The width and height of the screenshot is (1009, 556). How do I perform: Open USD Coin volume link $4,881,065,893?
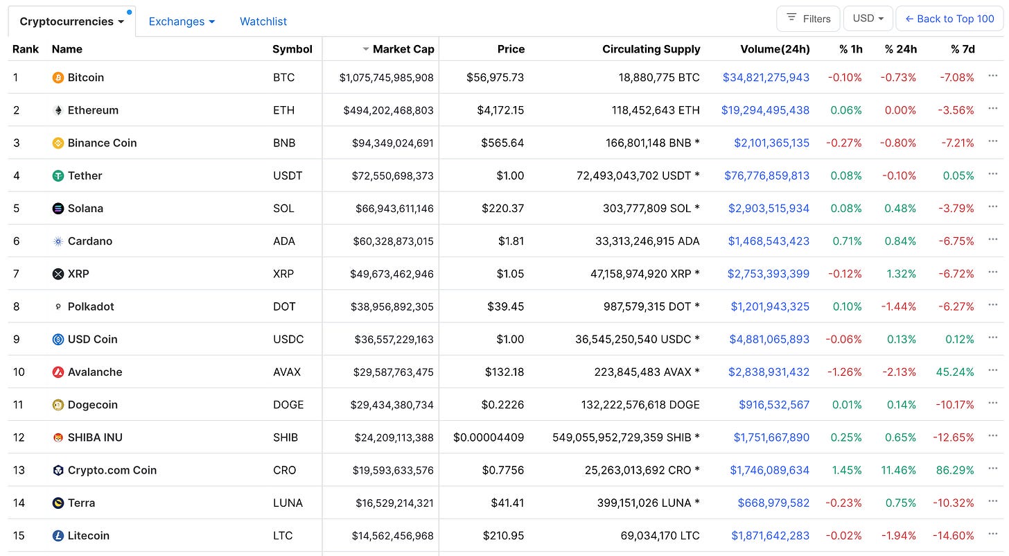click(769, 339)
